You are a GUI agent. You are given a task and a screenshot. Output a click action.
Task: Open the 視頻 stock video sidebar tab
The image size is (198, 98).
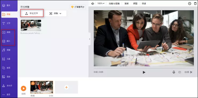tap(6, 32)
